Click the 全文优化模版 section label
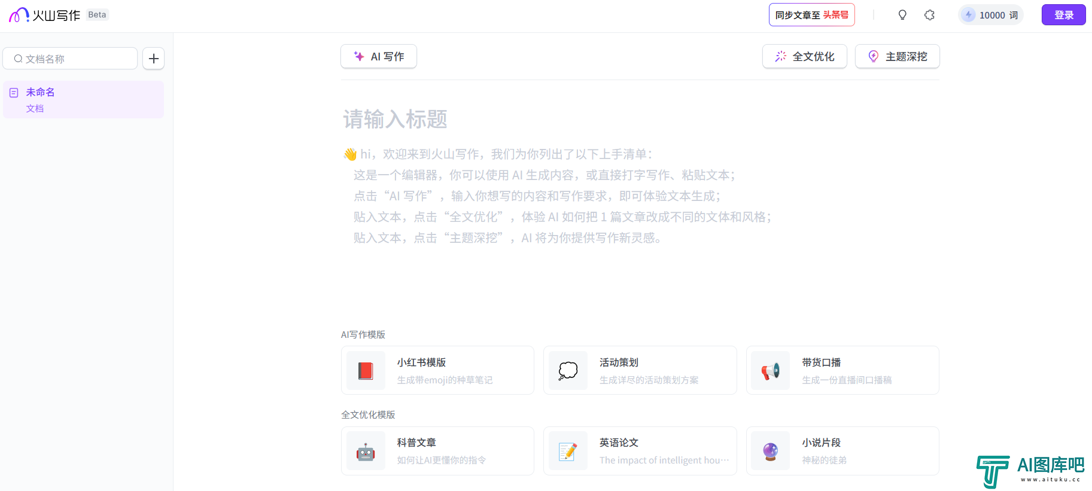 click(x=368, y=414)
